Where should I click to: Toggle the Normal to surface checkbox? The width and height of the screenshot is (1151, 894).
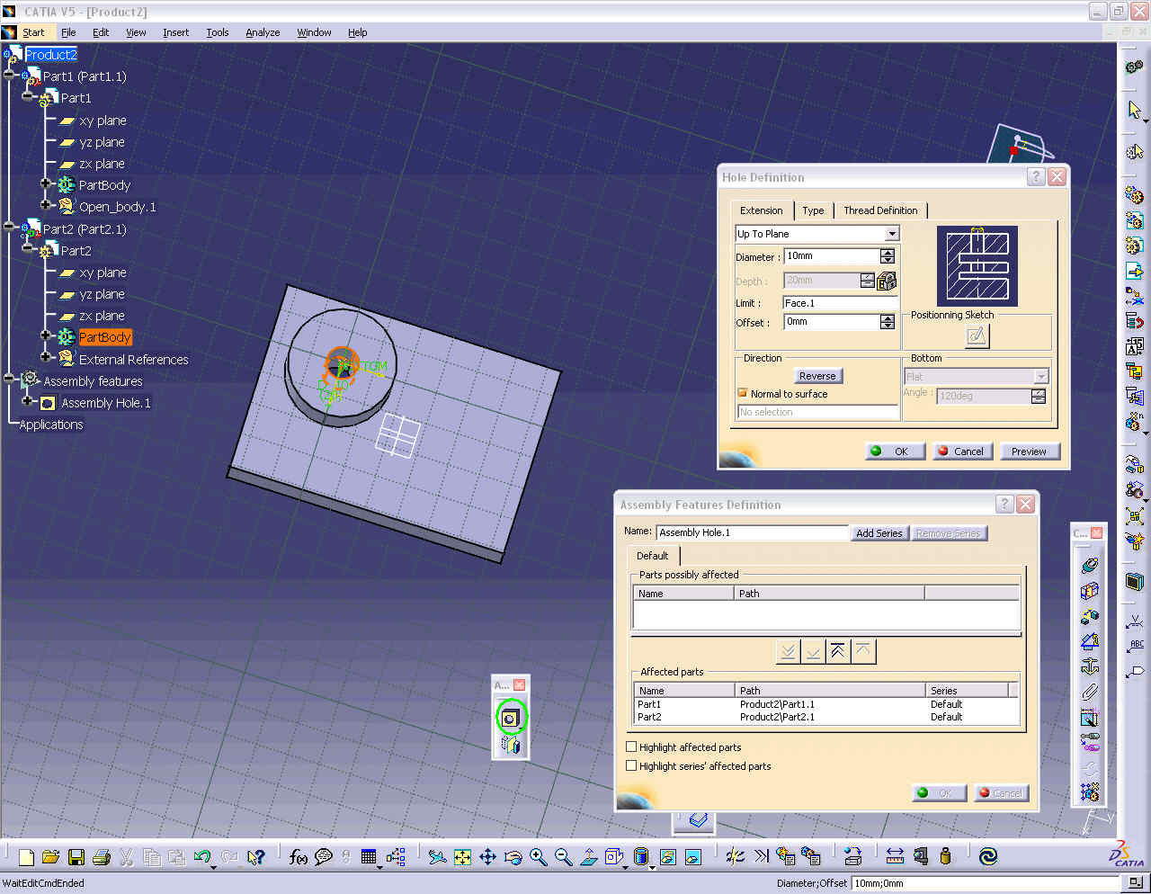(x=743, y=393)
